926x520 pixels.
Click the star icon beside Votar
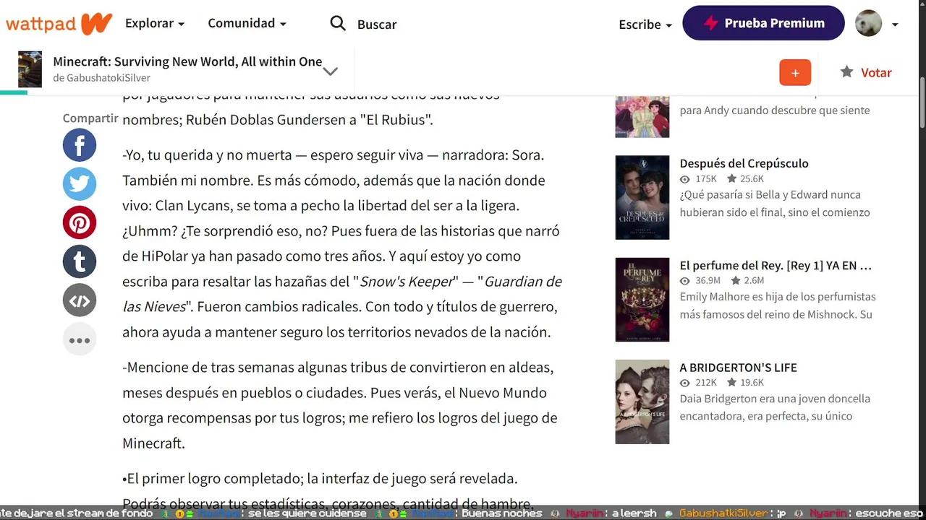coord(846,71)
